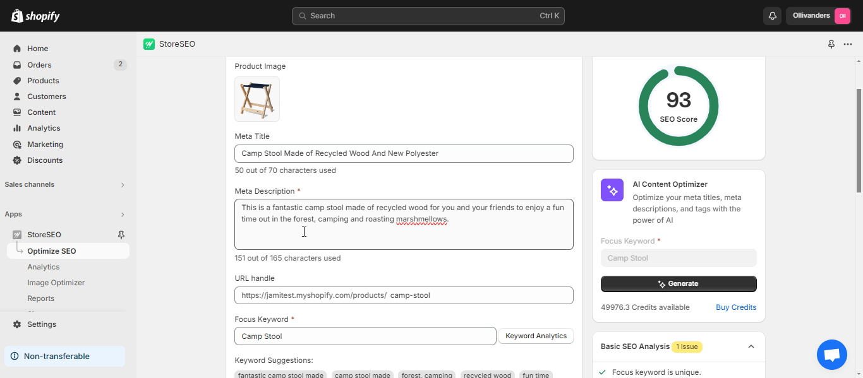Click the Customers person icon
The image size is (863, 378).
[x=17, y=97]
